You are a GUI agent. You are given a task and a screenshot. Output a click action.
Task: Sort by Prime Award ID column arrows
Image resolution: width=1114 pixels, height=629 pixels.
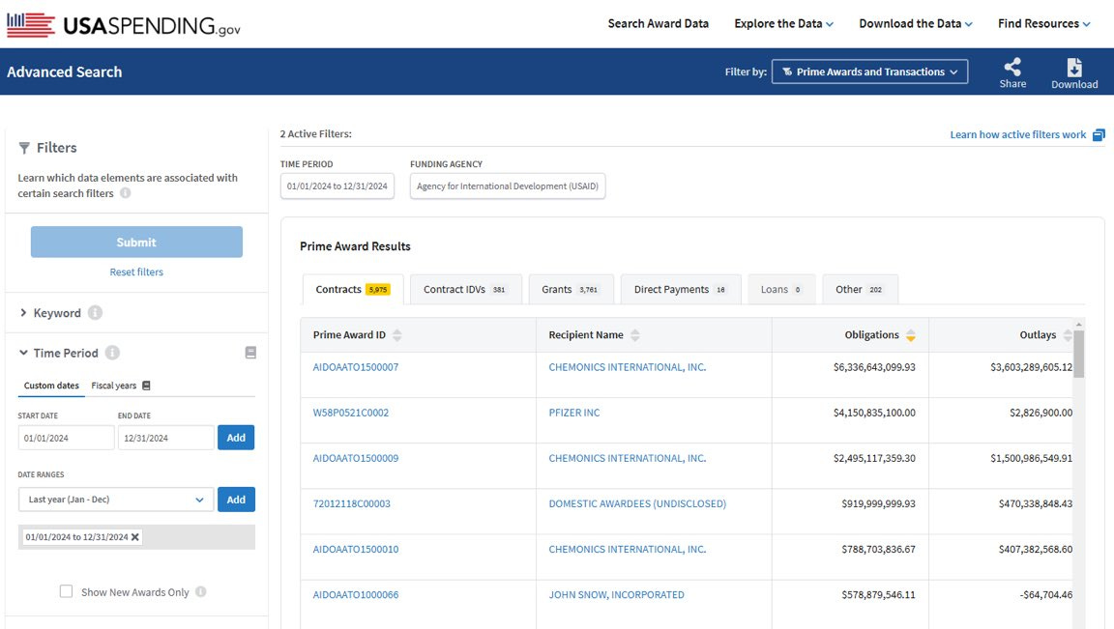[397, 335]
